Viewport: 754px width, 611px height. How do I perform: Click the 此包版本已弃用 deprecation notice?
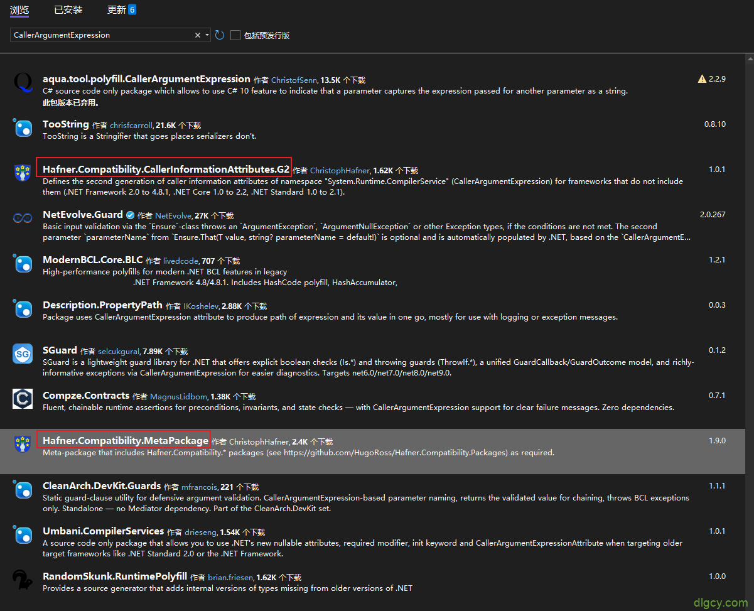[71, 102]
